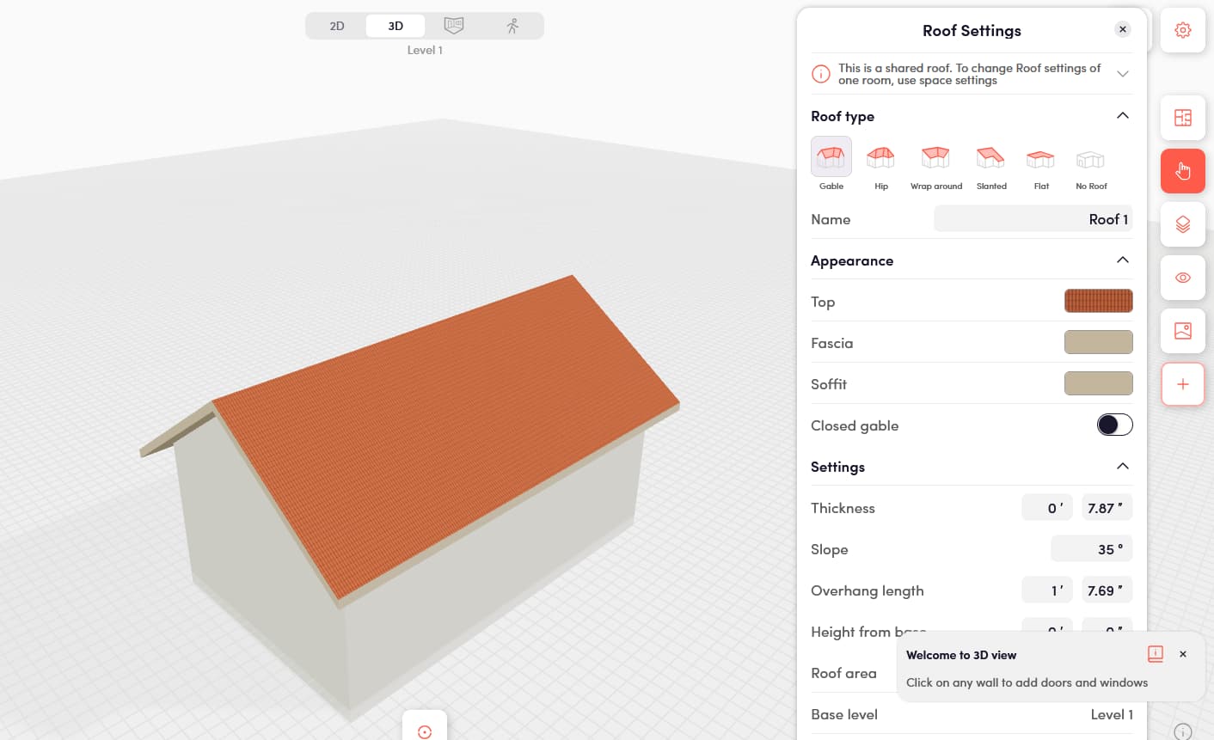Switch to the walkthrough view mode
Image resolution: width=1214 pixels, height=740 pixels.
[x=512, y=26]
